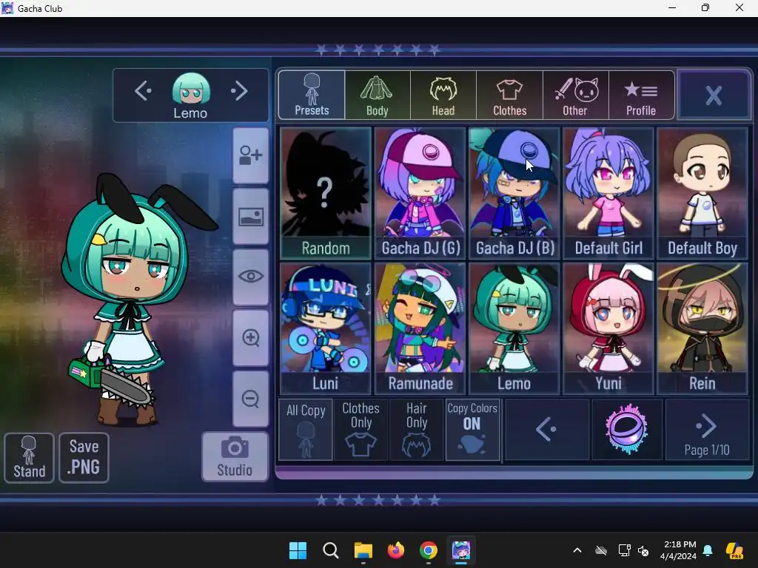The width and height of the screenshot is (758, 568).
Task: Open the Presets tab
Action: (312, 95)
